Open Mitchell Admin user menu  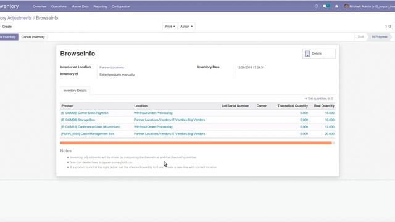(x=369, y=6)
